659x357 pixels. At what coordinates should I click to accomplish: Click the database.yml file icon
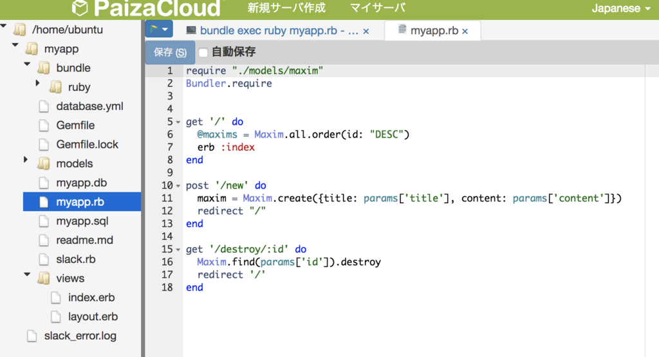44,107
